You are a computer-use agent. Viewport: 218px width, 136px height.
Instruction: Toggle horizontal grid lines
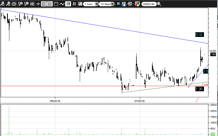point(44,4)
